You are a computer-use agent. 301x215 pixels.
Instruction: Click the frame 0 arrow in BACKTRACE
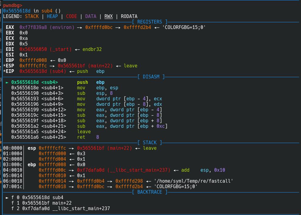pyautogui.click(x=7, y=198)
